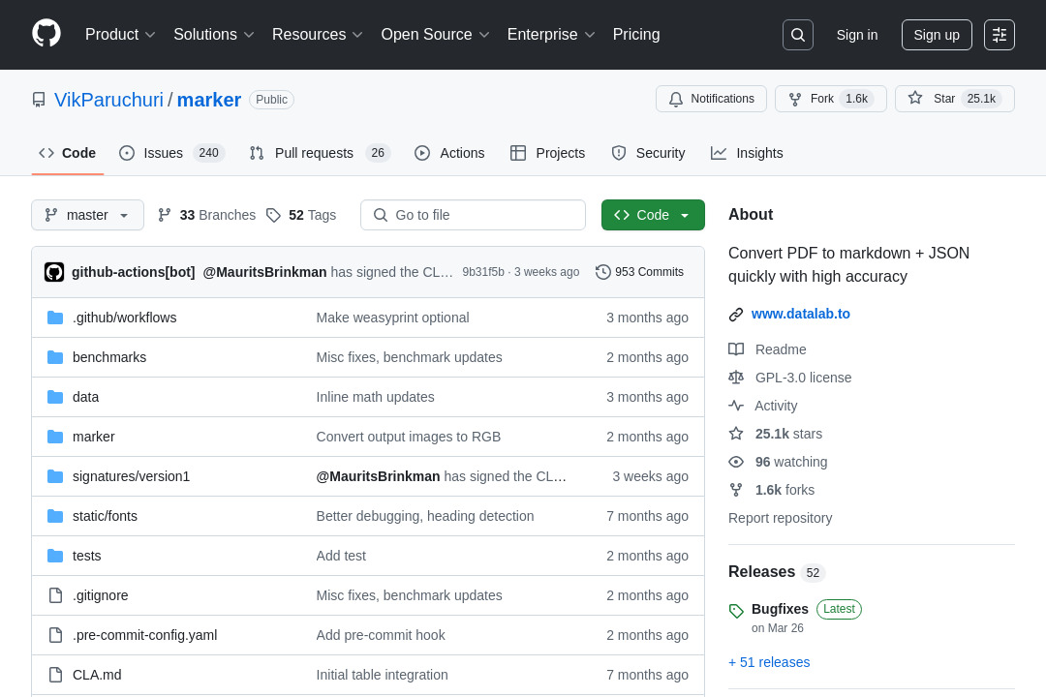The width and height of the screenshot is (1046, 697).
Task: Open the appearance settings sliders icon
Action: click(1000, 35)
